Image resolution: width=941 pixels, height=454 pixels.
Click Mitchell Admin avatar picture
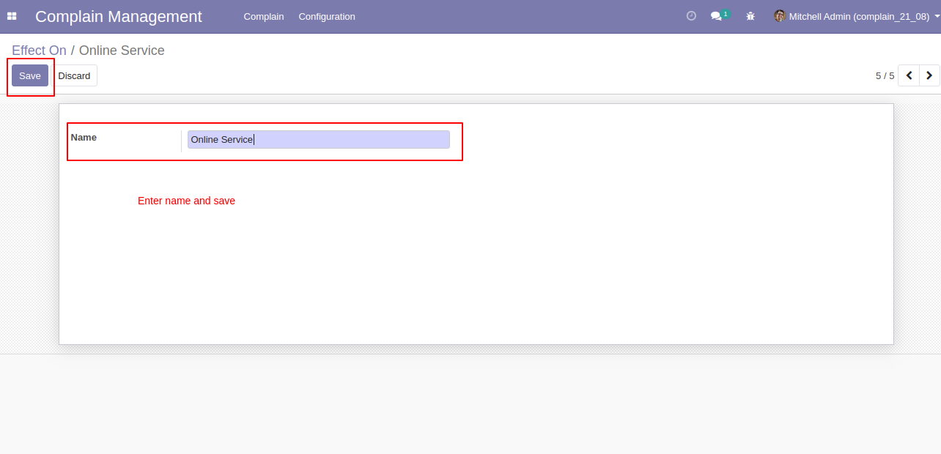pos(780,16)
